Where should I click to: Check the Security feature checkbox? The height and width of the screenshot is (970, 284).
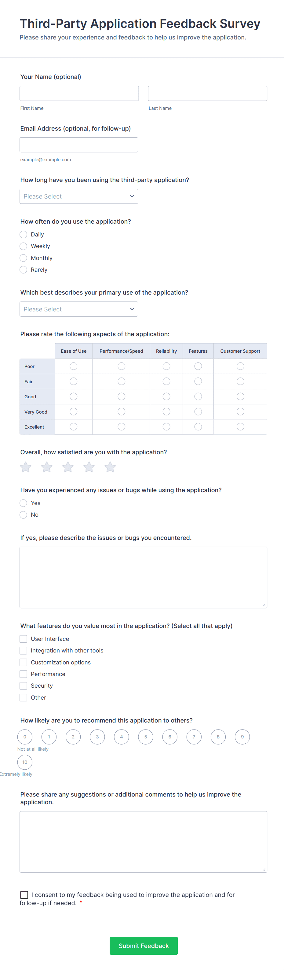[23, 685]
